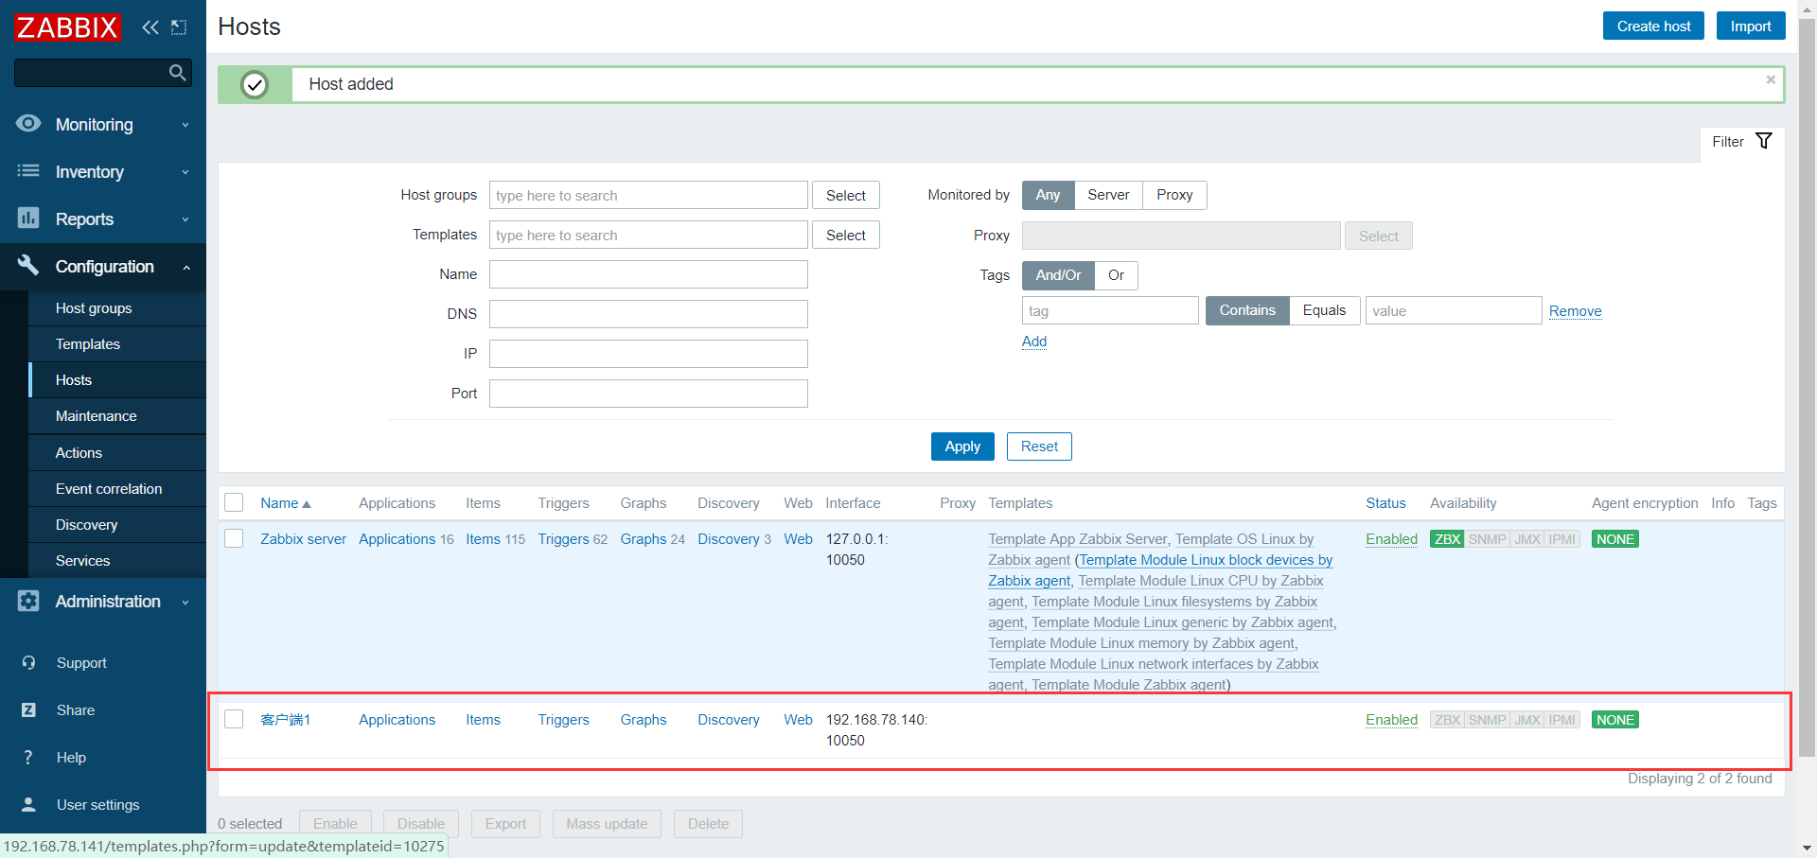Click Enabled status of 客户端1
1817x858 pixels.
pyautogui.click(x=1391, y=720)
